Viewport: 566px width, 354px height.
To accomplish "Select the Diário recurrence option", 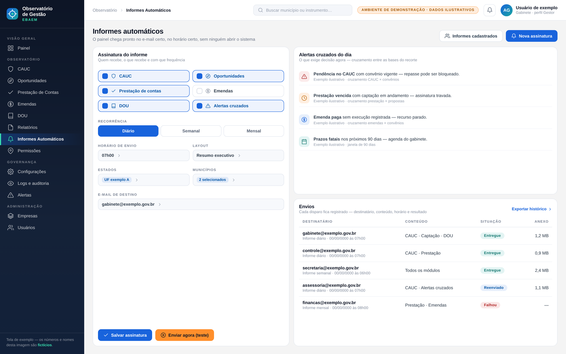I will point(128,131).
